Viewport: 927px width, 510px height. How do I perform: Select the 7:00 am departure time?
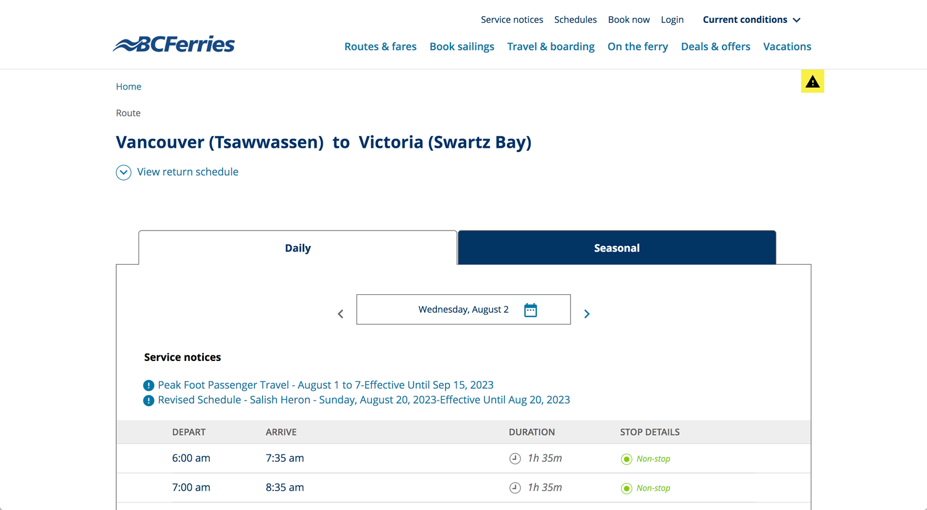tap(191, 487)
